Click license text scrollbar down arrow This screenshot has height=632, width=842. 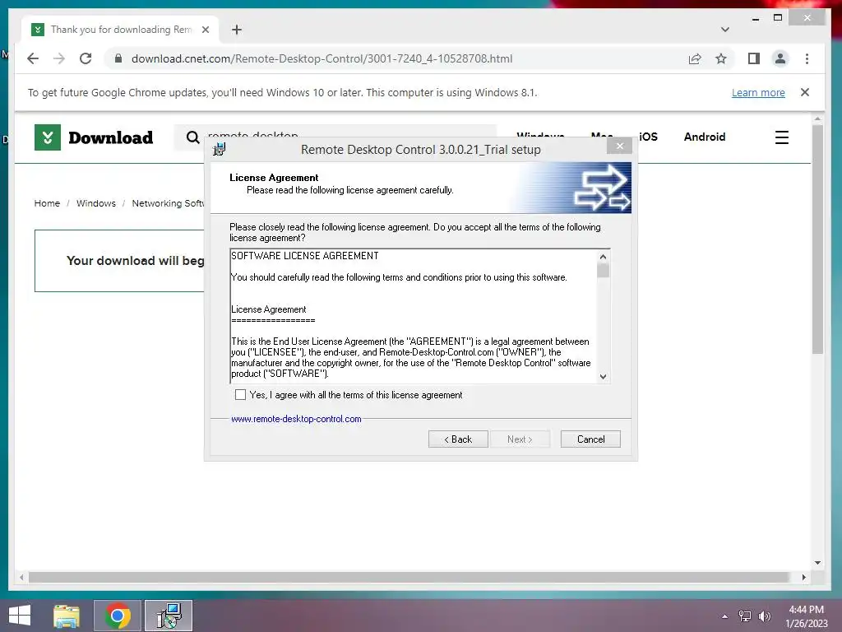[603, 377]
